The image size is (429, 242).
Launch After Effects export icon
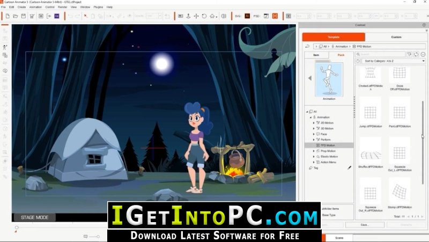point(57,16)
